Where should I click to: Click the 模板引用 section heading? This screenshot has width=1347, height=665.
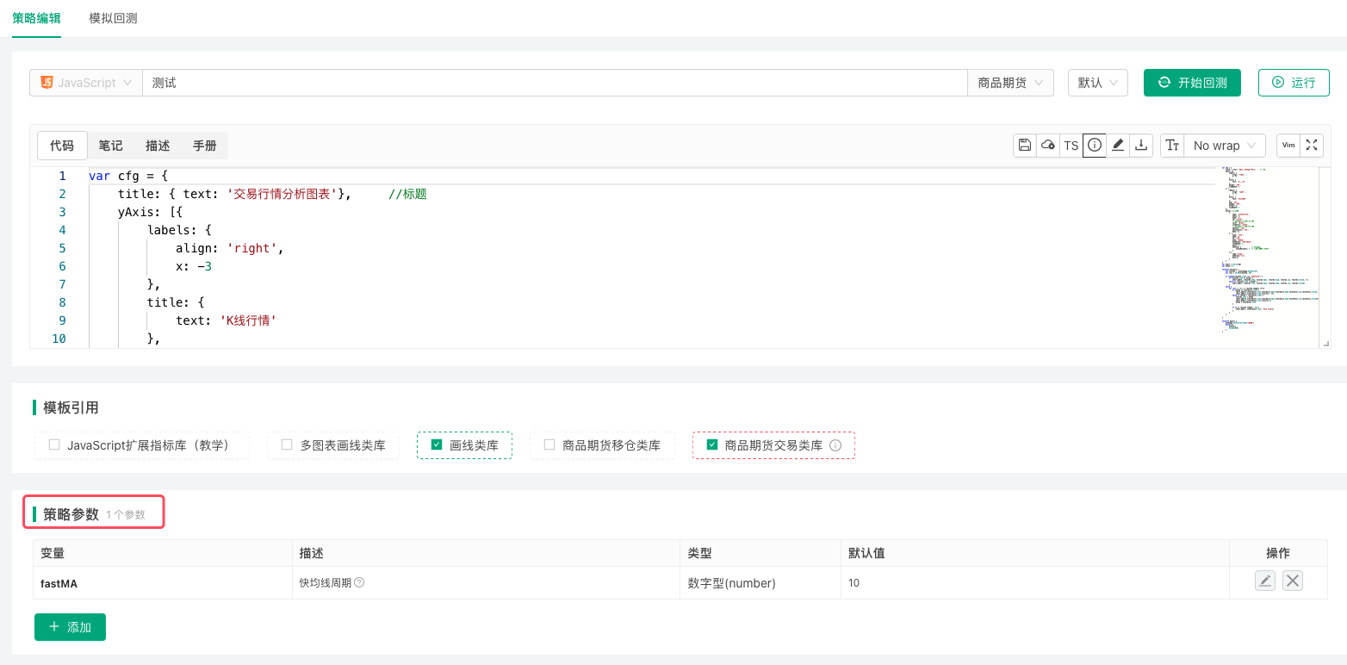coord(71,407)
